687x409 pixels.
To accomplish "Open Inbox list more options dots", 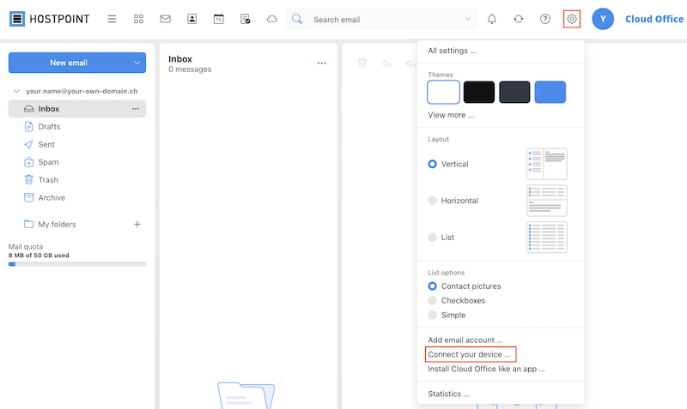I will click(321, 63).
